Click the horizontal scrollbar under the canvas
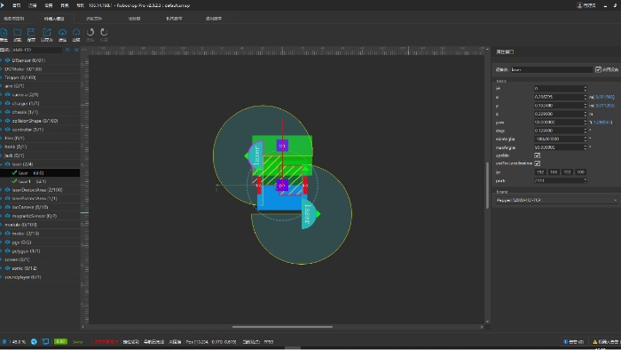Image resolution: width=621 pixels, height=350 pixels. 282,327
